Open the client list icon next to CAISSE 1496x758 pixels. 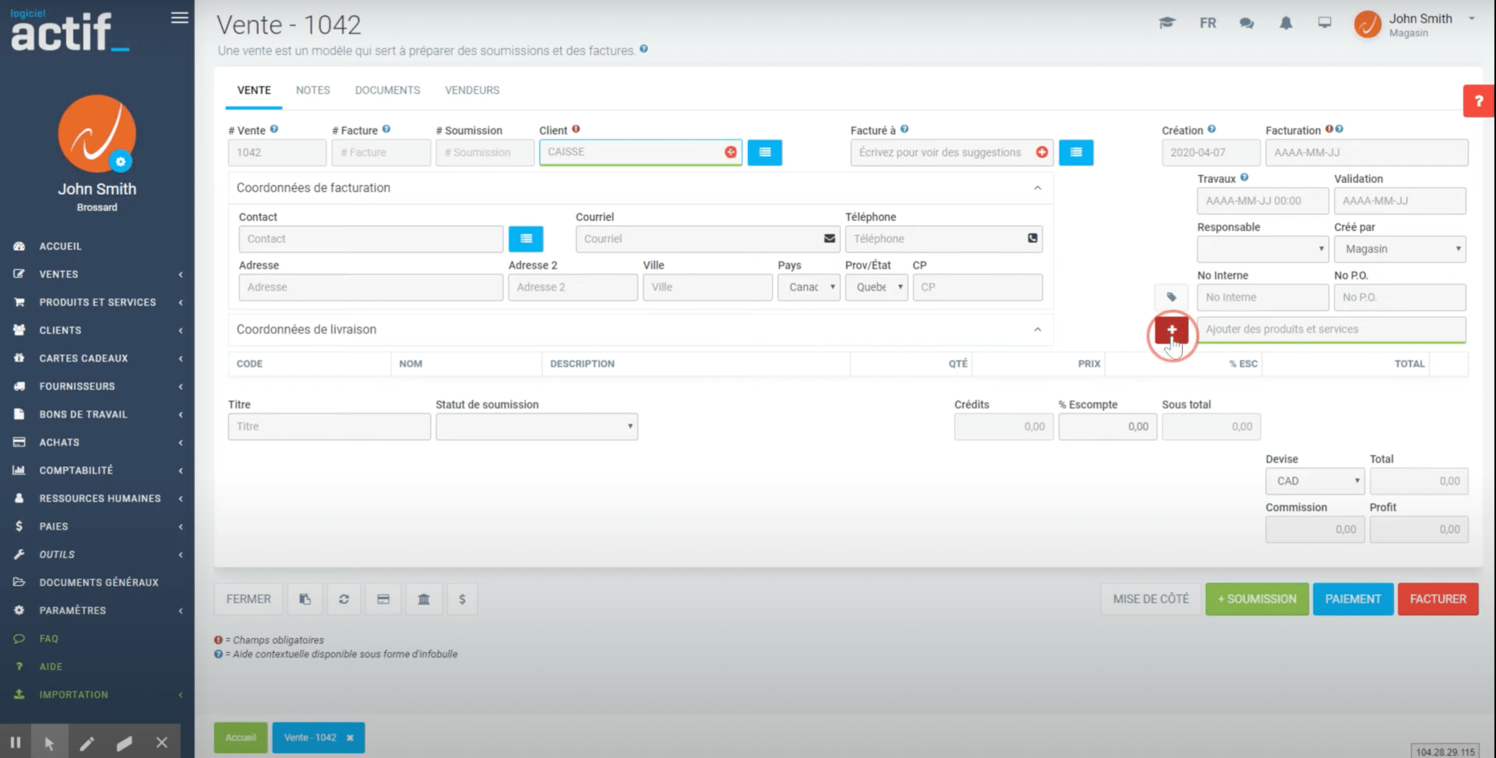click(x=764, y=152)
